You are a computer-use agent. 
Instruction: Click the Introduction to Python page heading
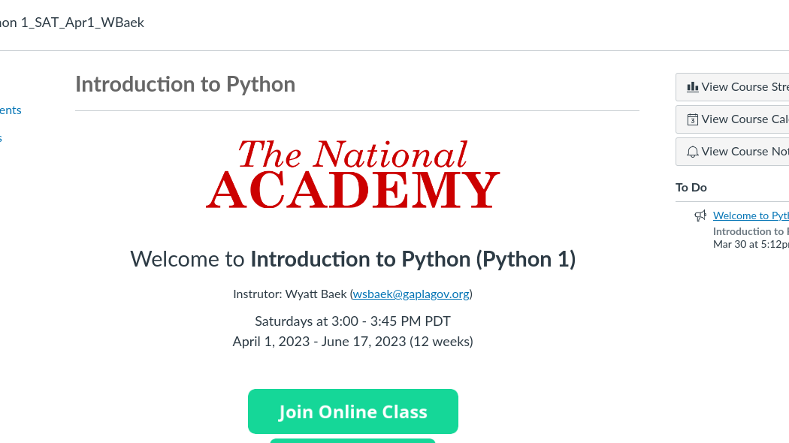(x=185, y=84)
